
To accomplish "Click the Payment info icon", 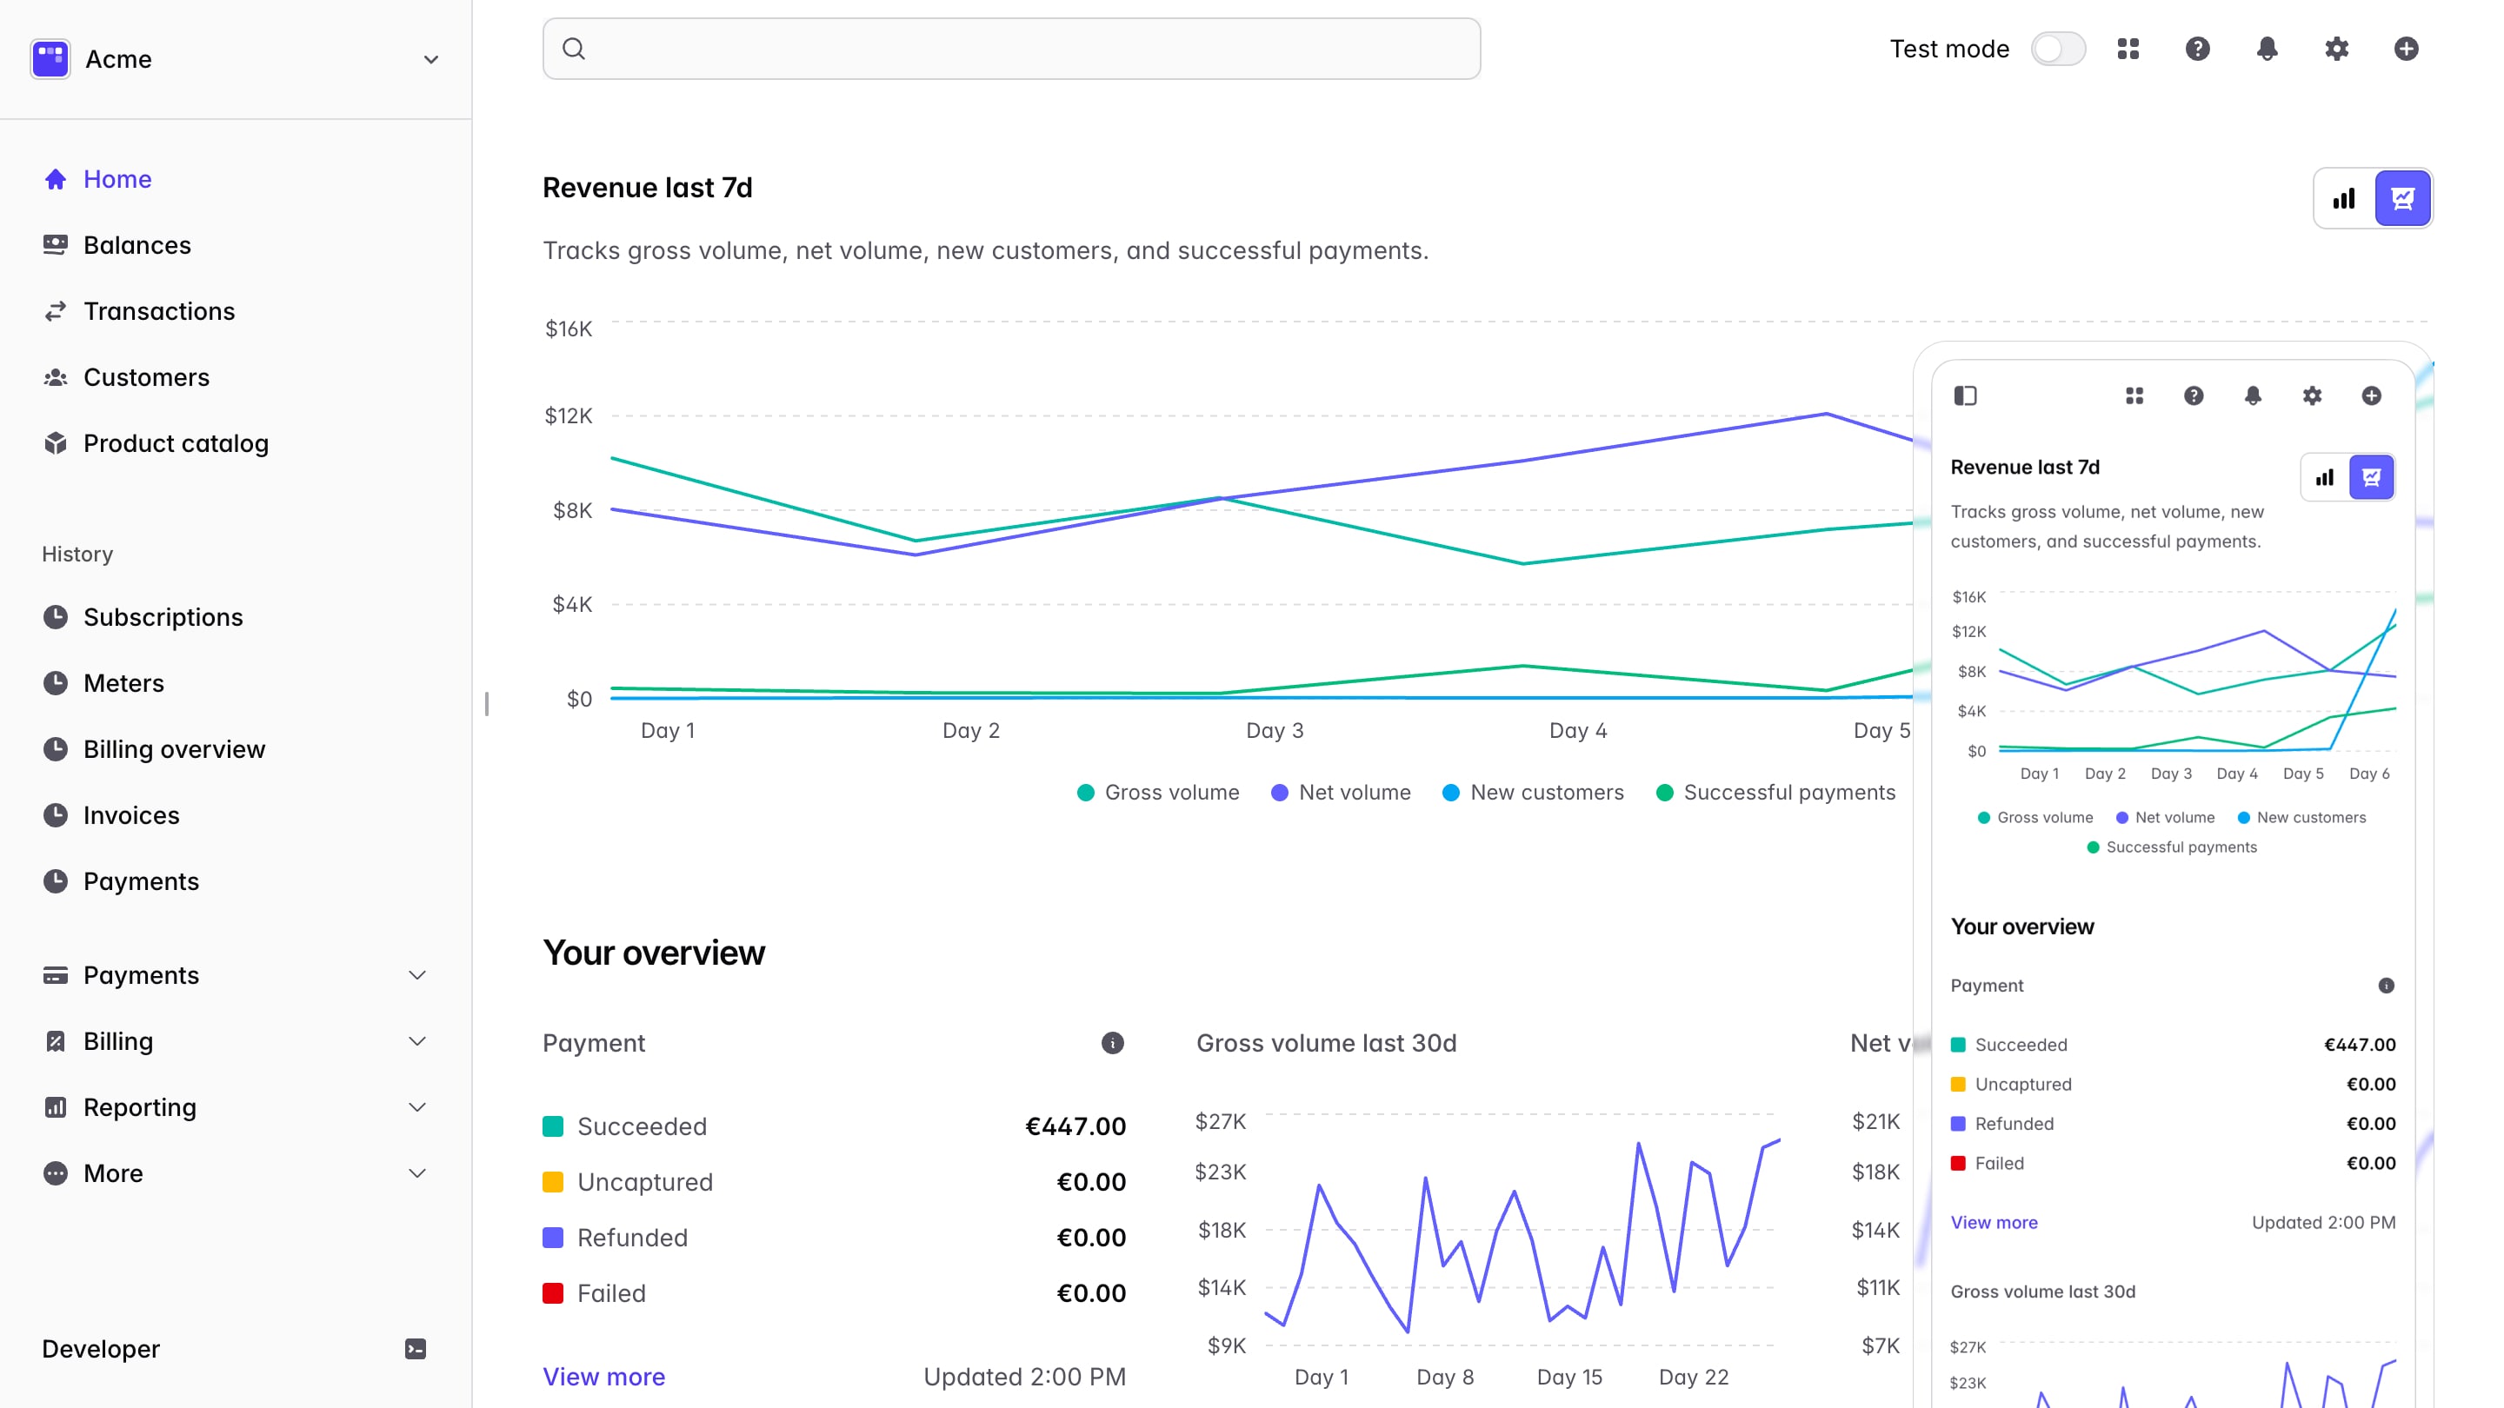I will tap(1112, 1043).
